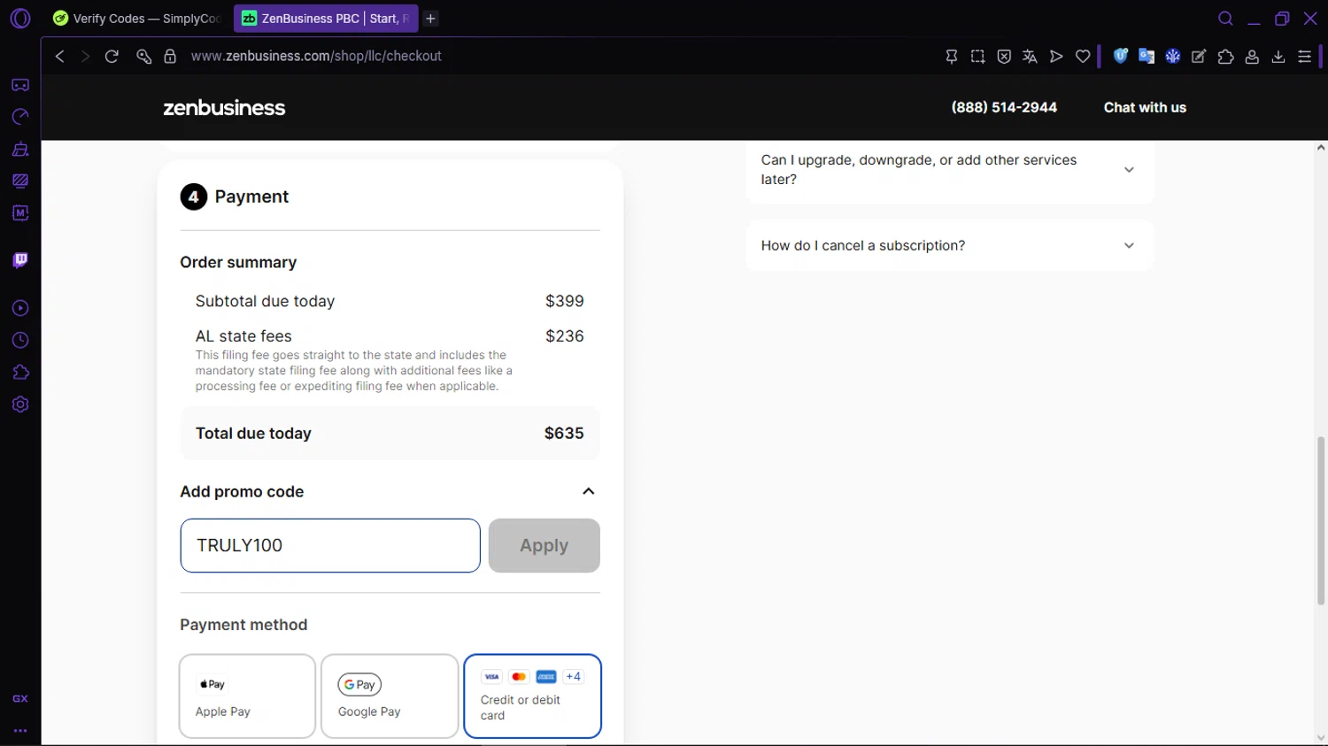This screenshot has width=1328, height=746.
Task: Open the Player icon in sidebar
Action: tap(20, 308)
